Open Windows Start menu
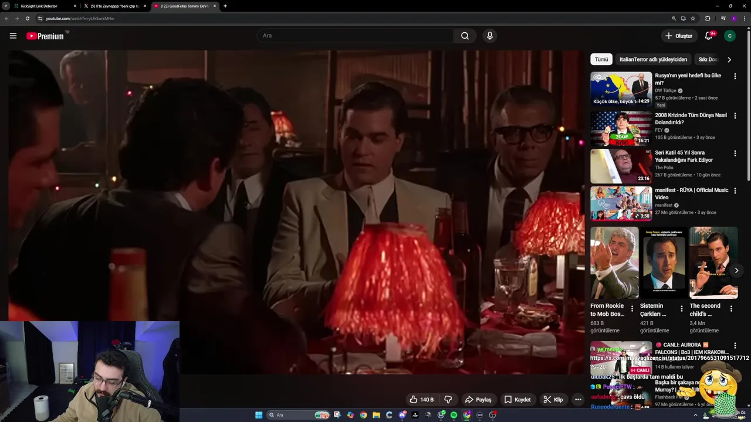The height and width of the screenshot is (422, 751). pos(259,415)
